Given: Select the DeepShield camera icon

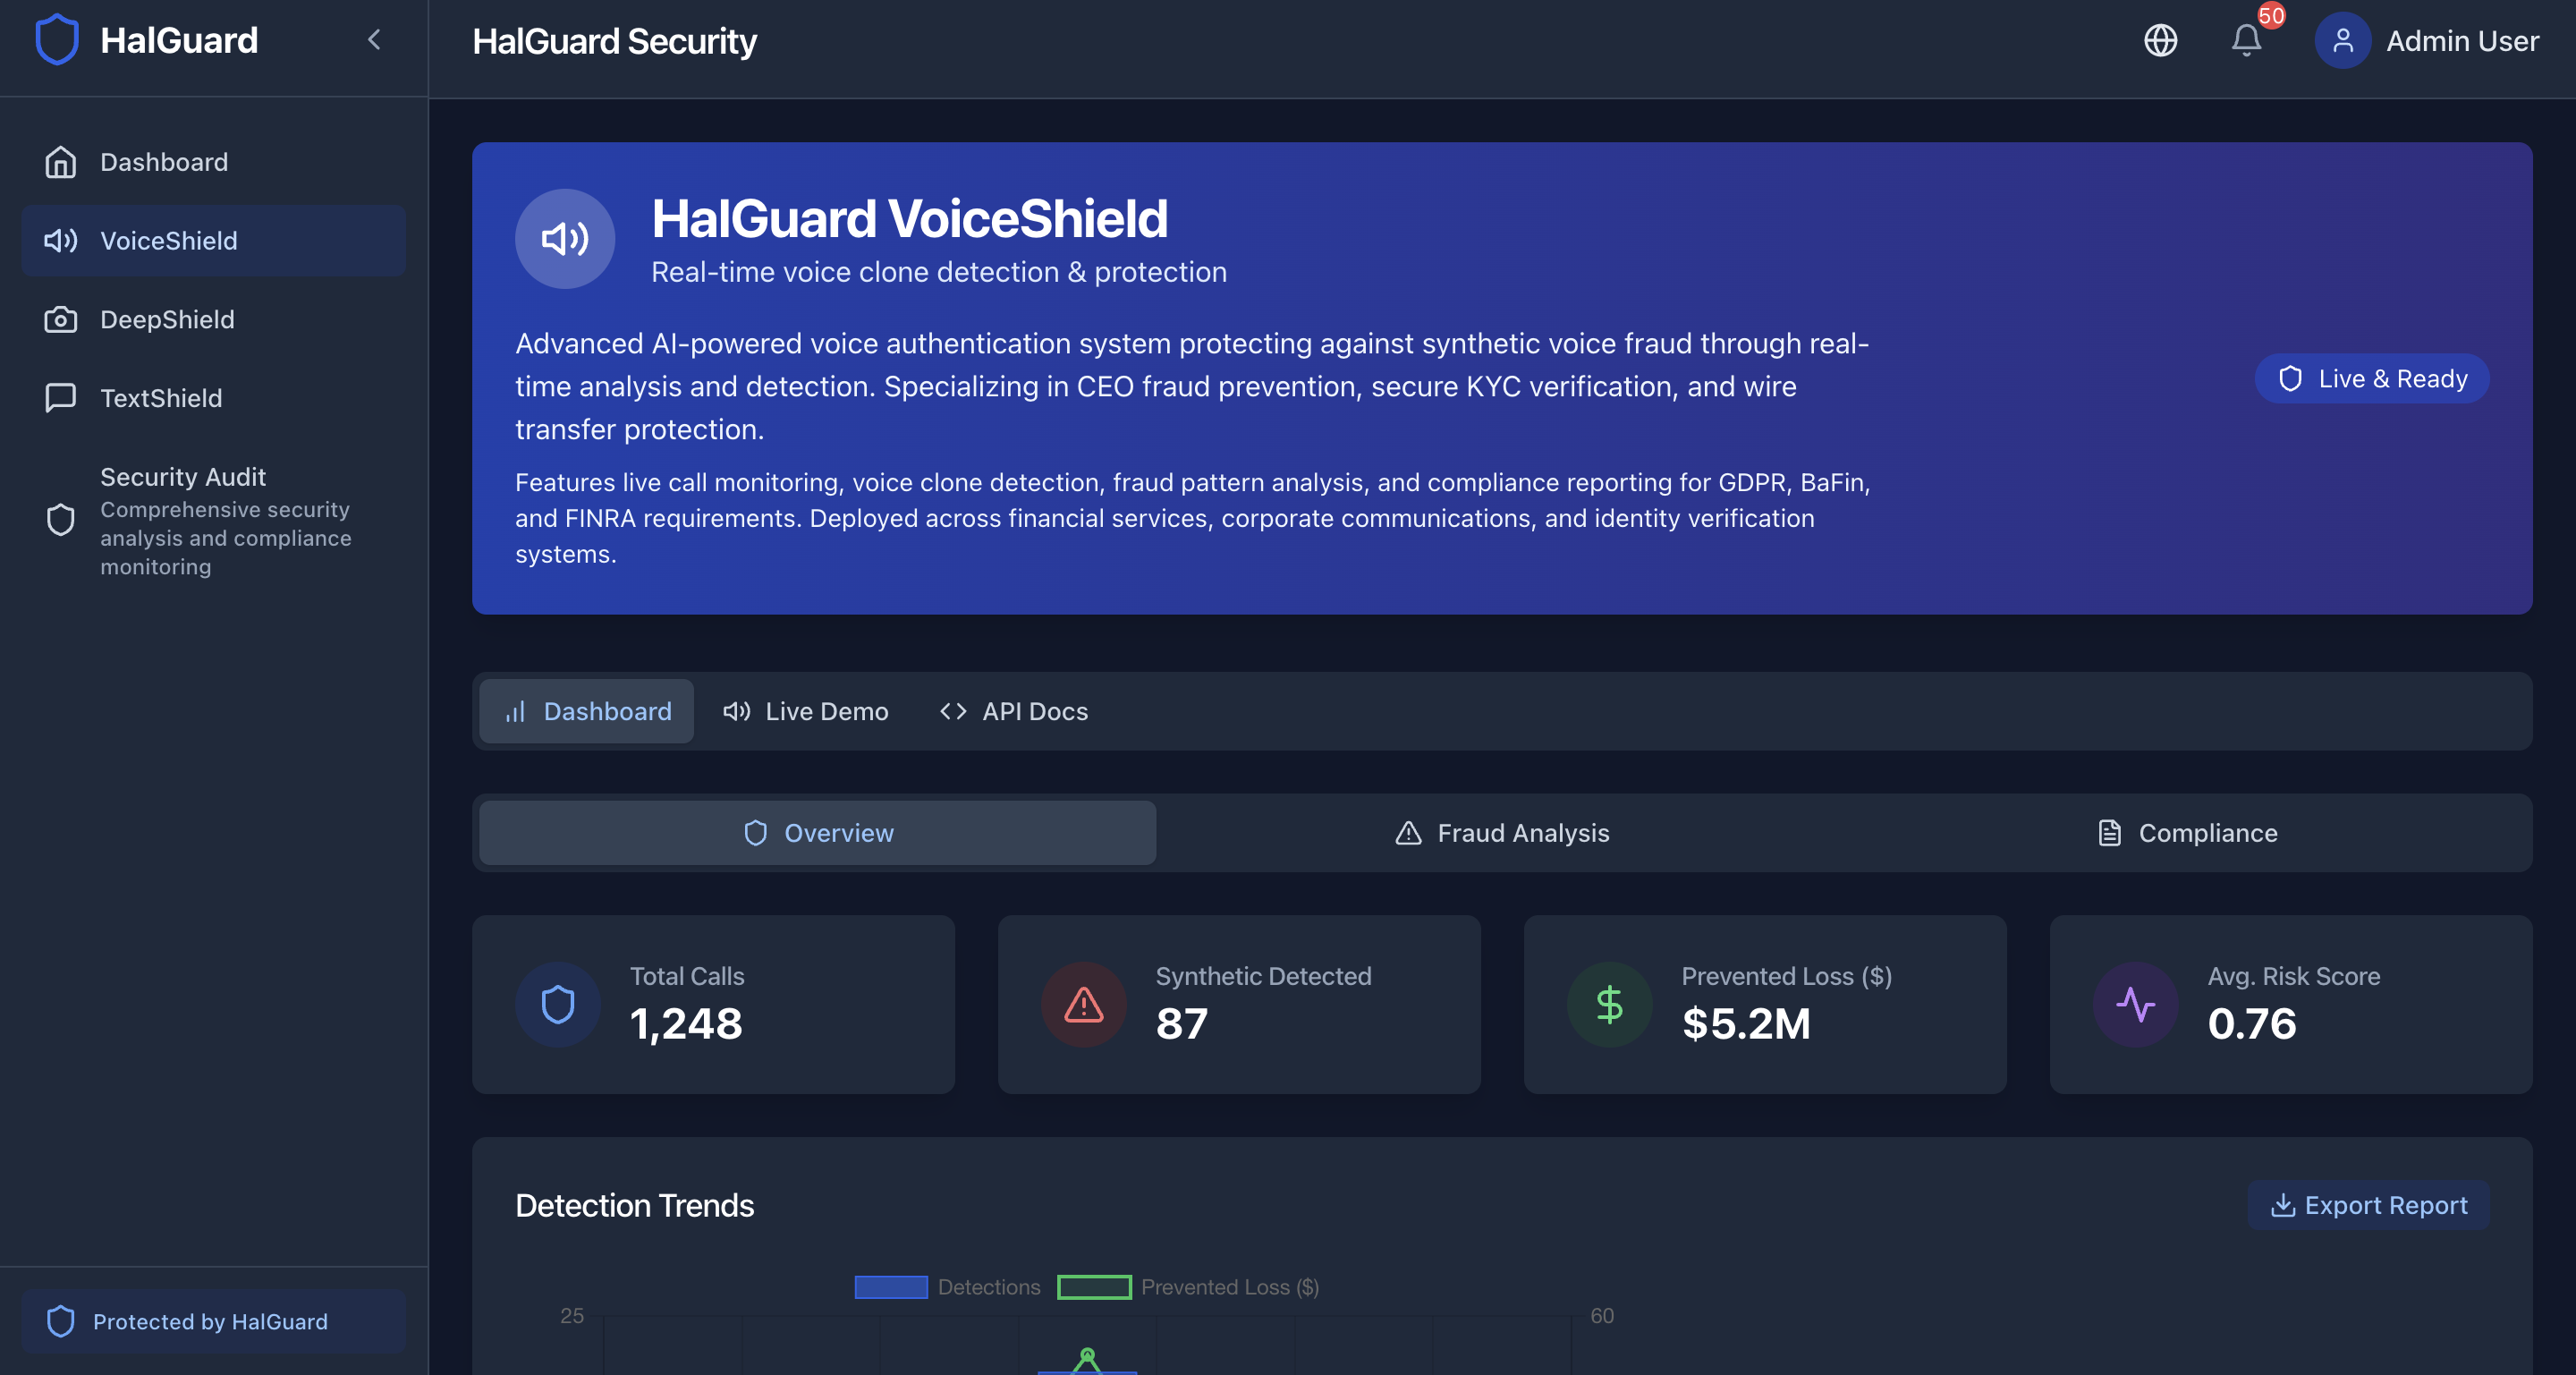Looking at the screenshot, I should [x=60, y=319].
